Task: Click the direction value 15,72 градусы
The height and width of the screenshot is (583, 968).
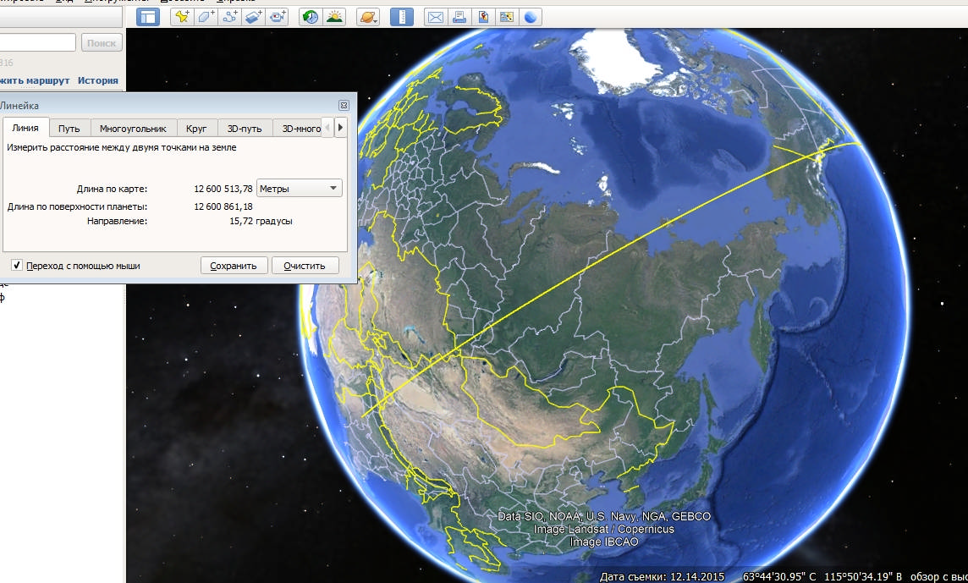Action: click(261, 221)
